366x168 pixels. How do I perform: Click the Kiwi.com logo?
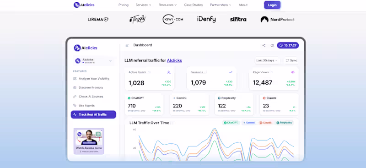173,19
